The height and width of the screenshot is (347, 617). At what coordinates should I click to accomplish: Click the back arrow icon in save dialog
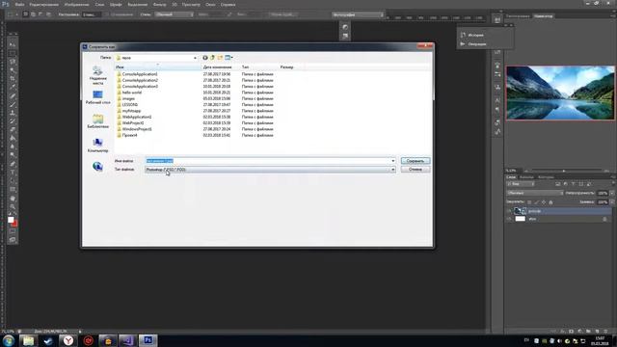point(205,58)
